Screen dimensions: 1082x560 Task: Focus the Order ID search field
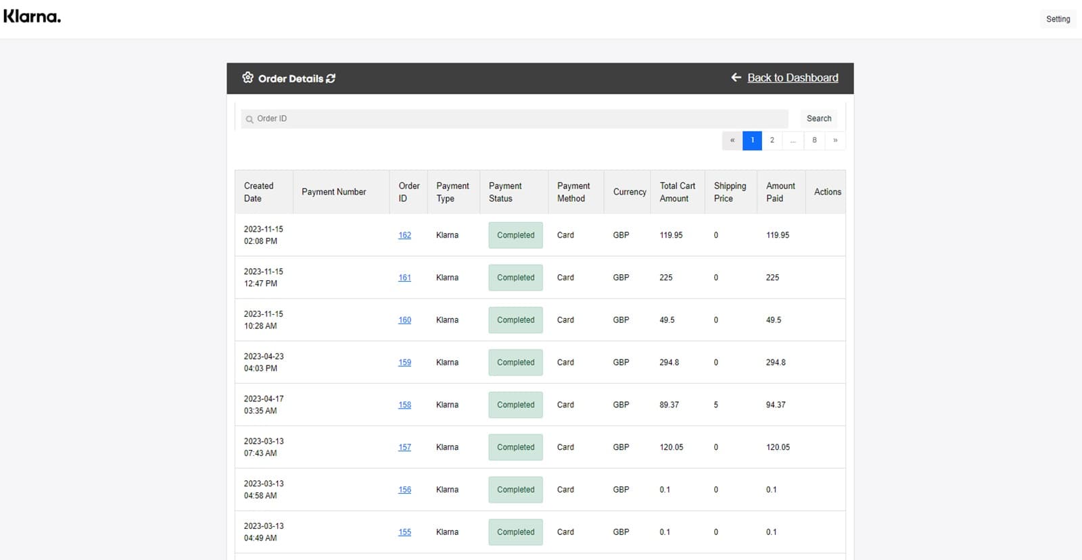click(x=515, y=118)
